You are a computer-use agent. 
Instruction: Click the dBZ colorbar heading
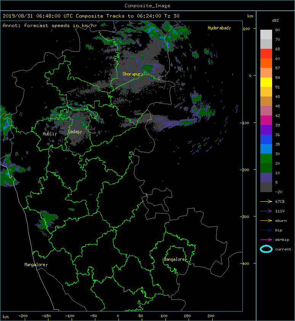(275, 21)
